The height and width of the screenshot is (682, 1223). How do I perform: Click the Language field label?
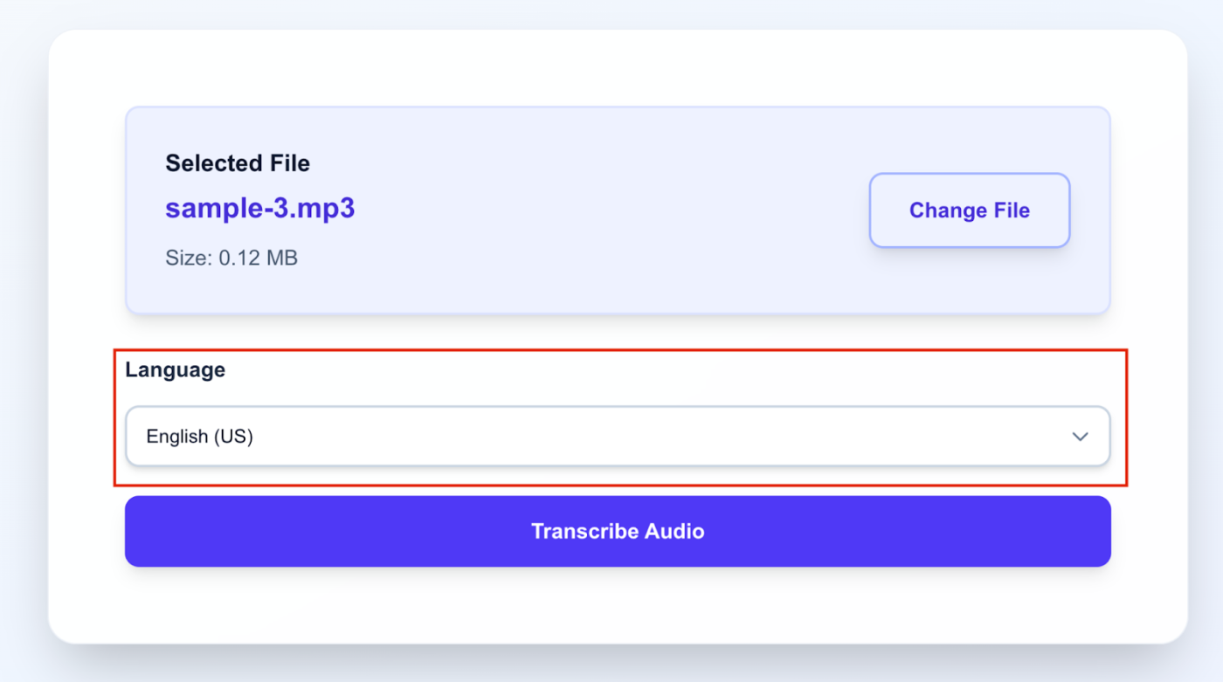pyautogui.click(x=175, y=369)
